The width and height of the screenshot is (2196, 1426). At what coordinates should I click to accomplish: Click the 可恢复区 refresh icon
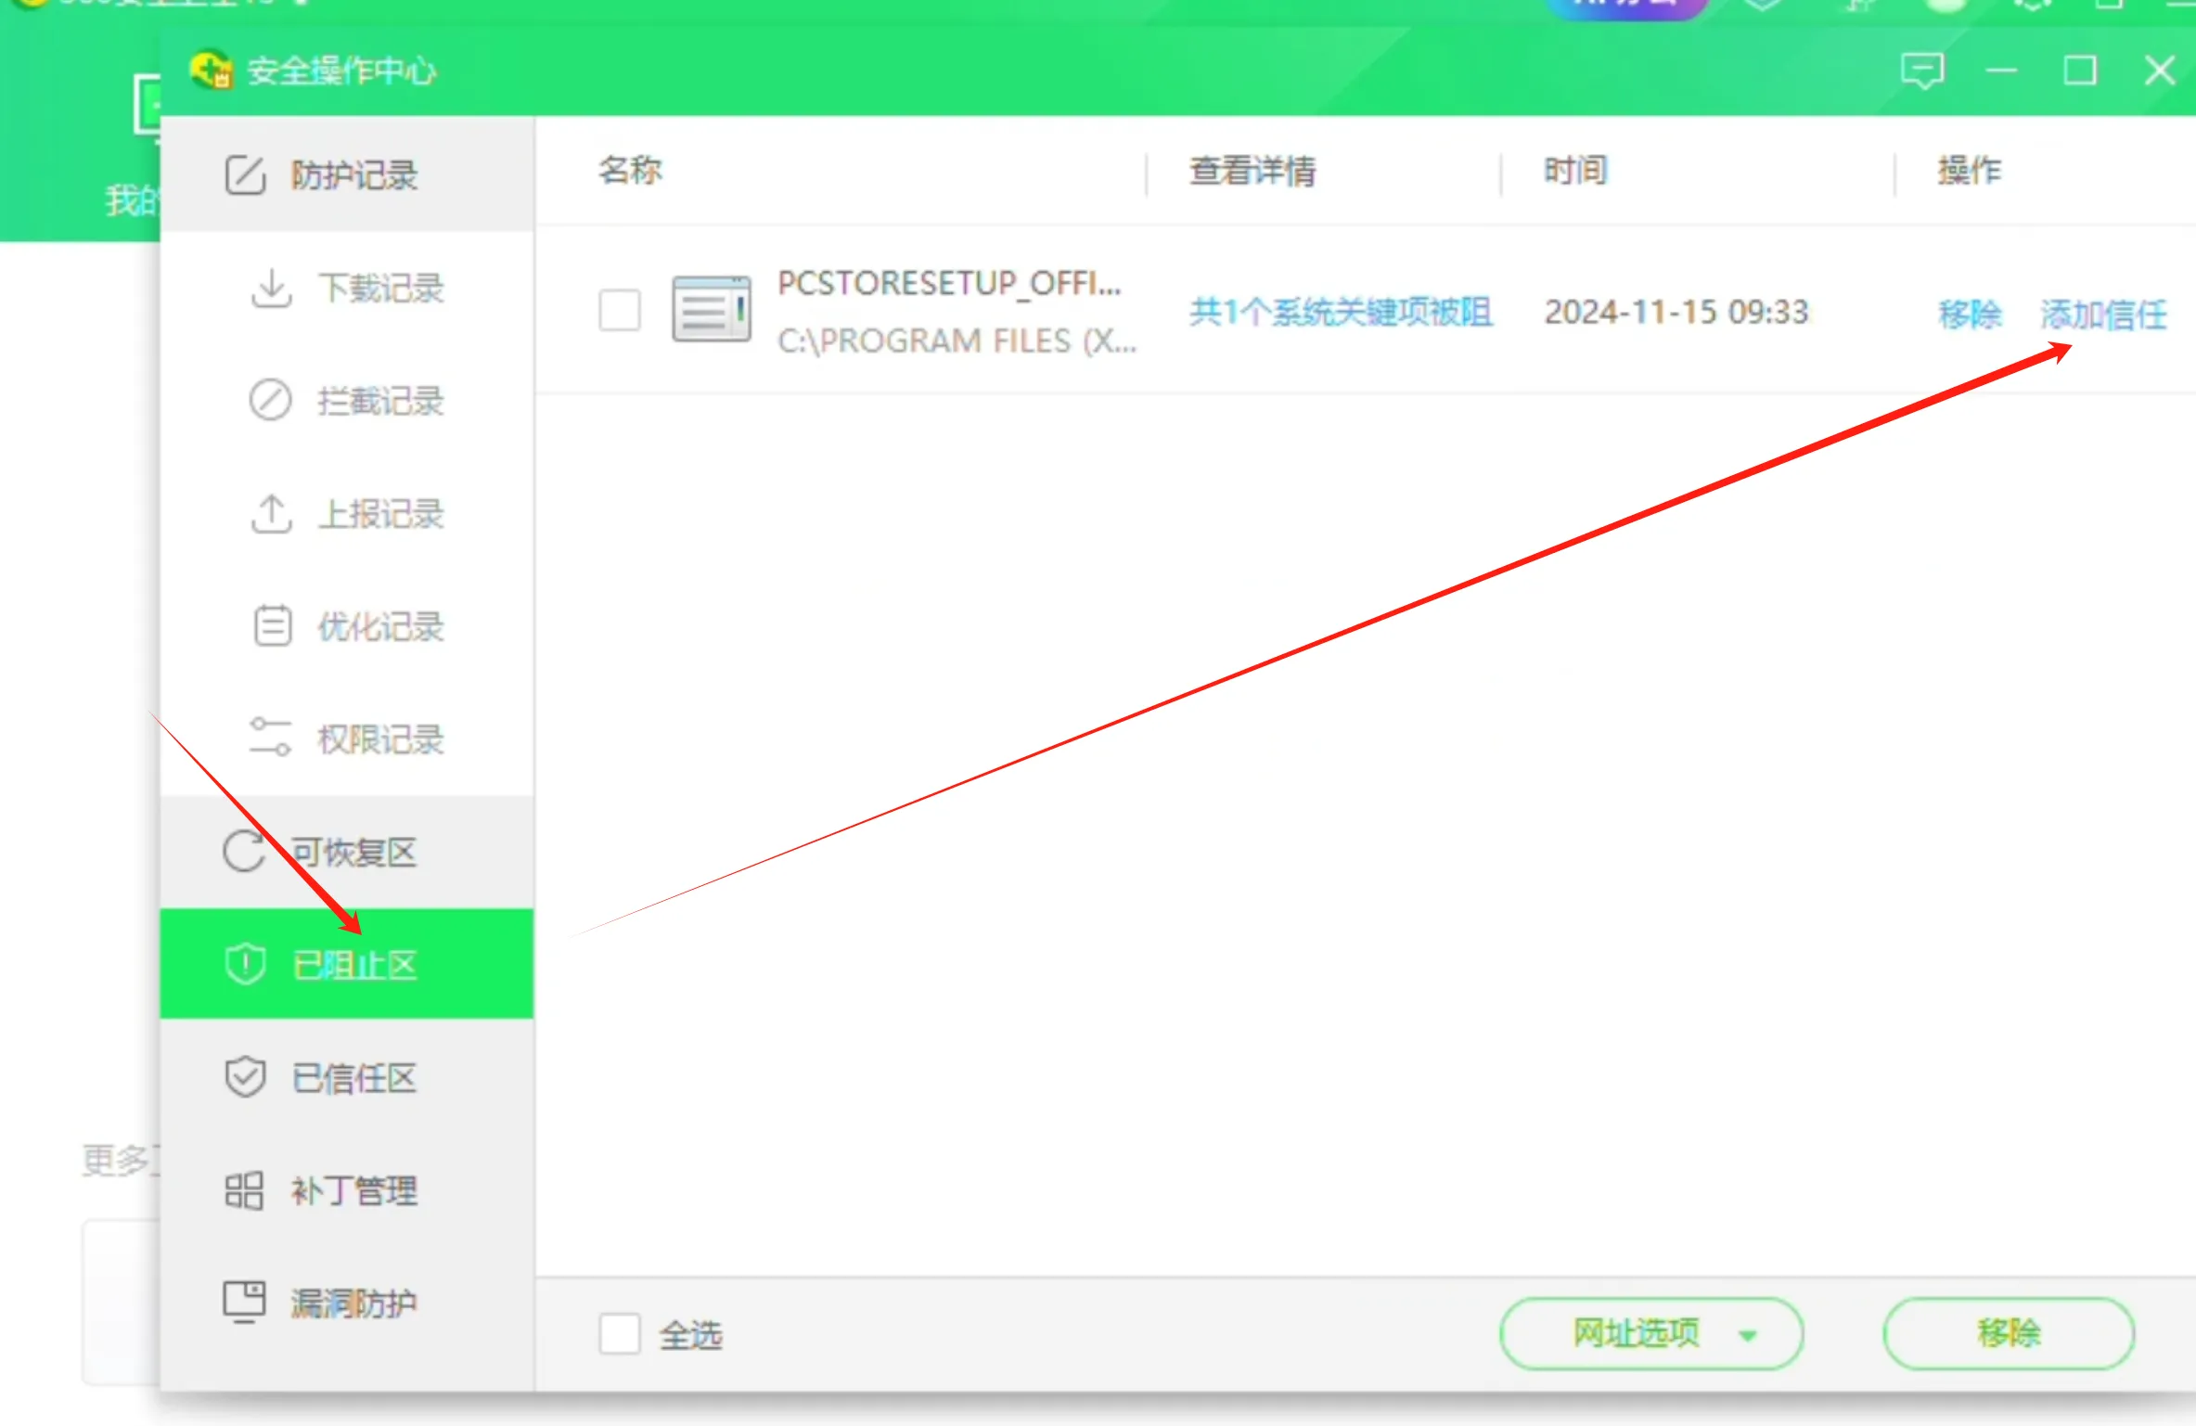245,851
